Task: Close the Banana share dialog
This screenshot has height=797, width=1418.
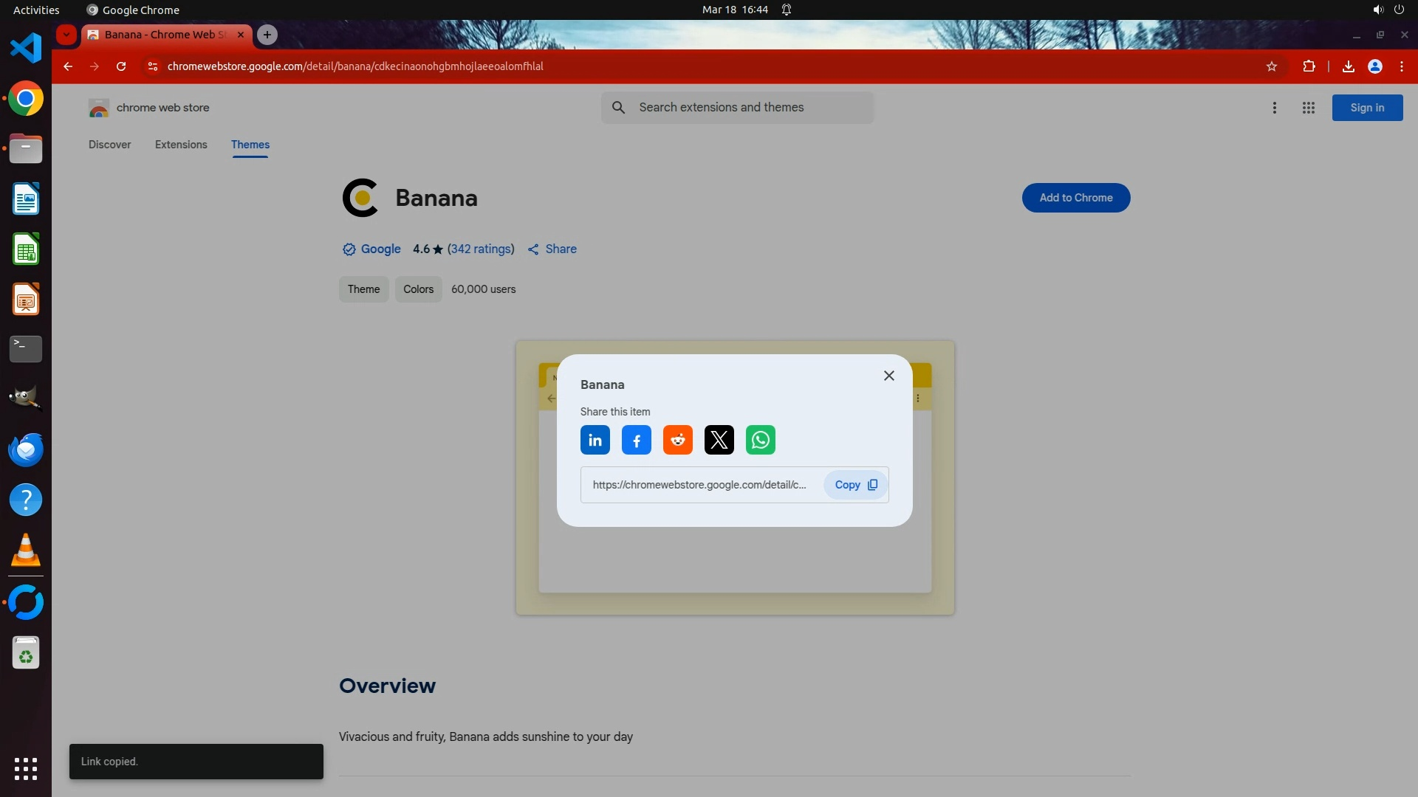Action: coord(888,376)
